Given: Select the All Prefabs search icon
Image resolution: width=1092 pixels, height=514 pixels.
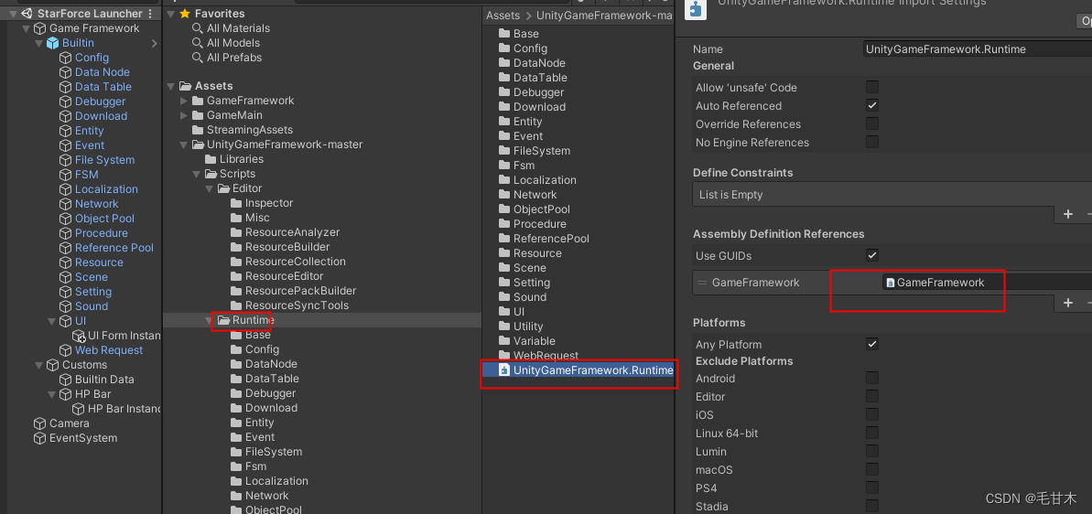Looking at the screenshot, I should pyautogui.click(x=198, y=58).
